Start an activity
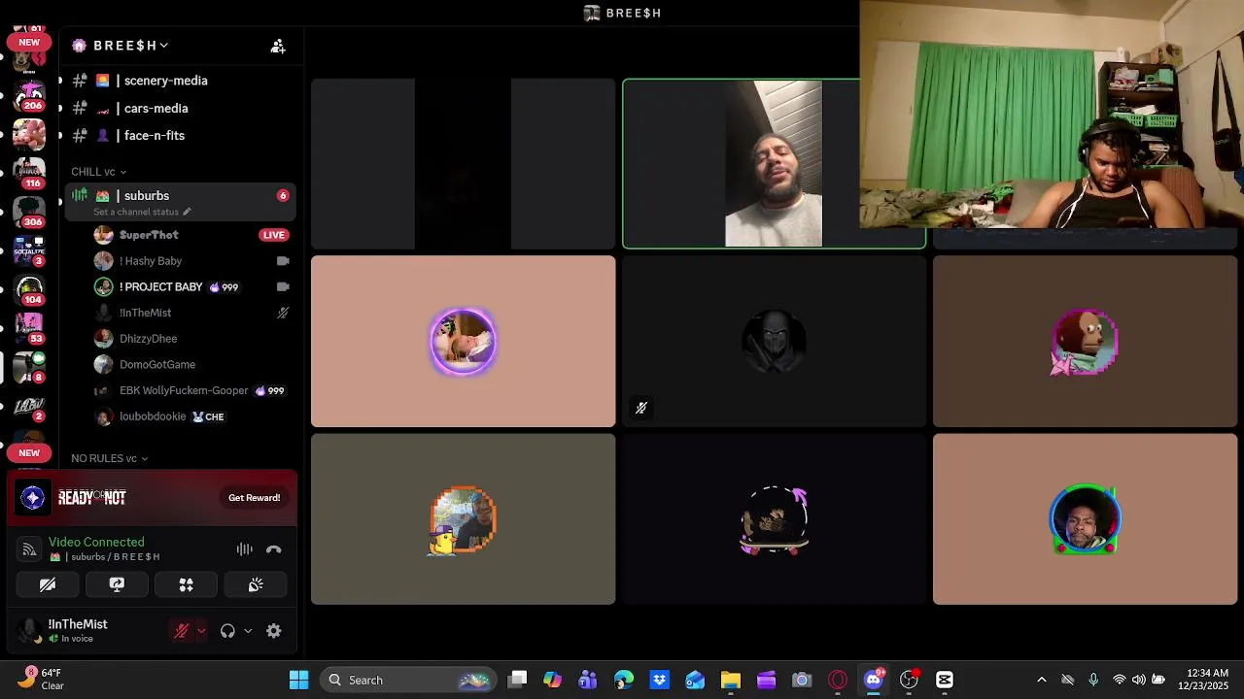The image size is (1244, 699). coord(187,585)
